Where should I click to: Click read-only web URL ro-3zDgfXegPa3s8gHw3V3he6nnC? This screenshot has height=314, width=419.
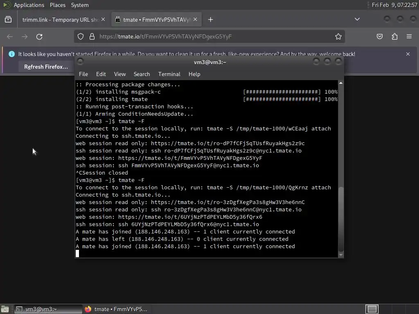228,202
